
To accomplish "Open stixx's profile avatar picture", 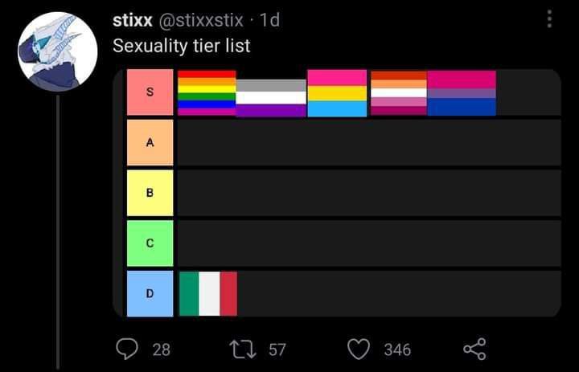I will tap(57, 51).
